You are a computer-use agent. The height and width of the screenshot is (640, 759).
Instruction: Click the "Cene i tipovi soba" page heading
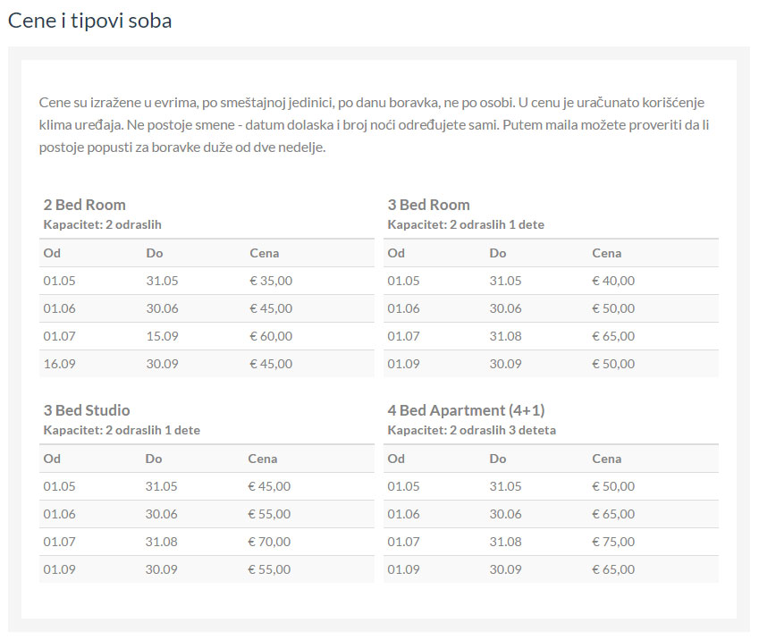89,21
